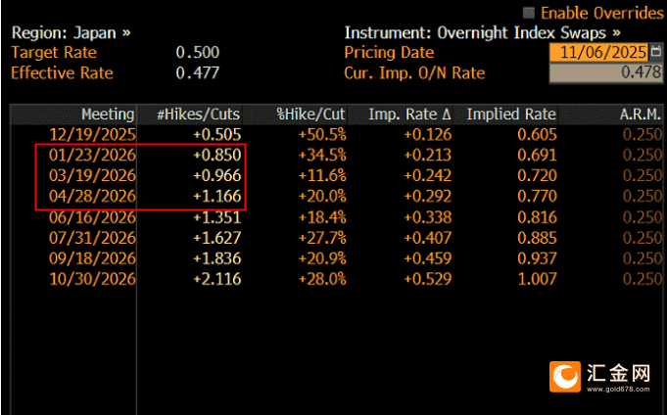Expand the Instrument: Overnight Index Swaps selector
This screenshot has width=667, height=415.
pyautogui.click(x=483, y=32)
